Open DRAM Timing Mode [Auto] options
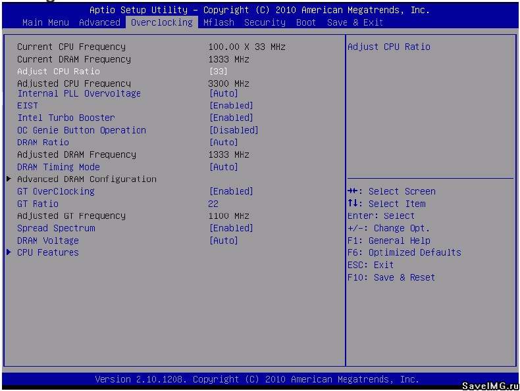520x391 pixels. click(224, 167)
